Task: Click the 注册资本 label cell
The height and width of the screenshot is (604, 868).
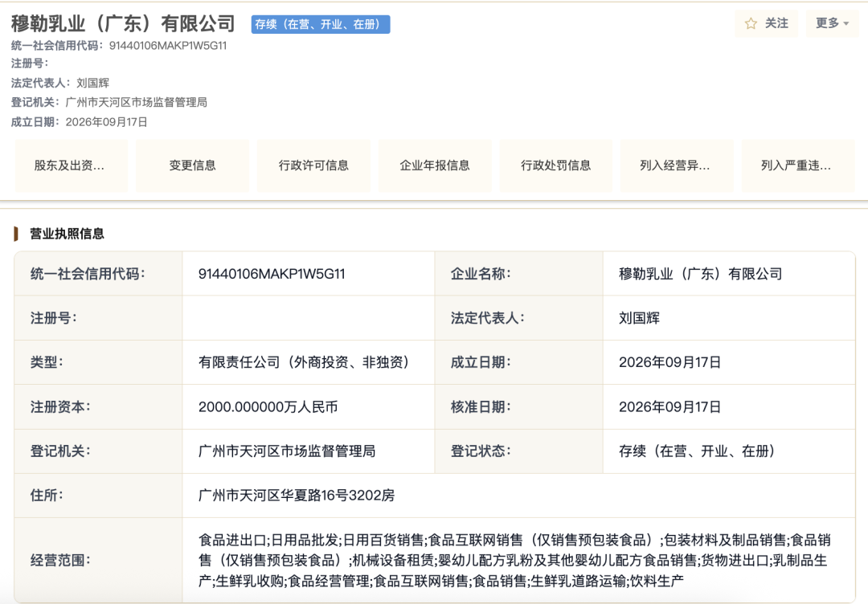Action: click(x=99, y=407)
